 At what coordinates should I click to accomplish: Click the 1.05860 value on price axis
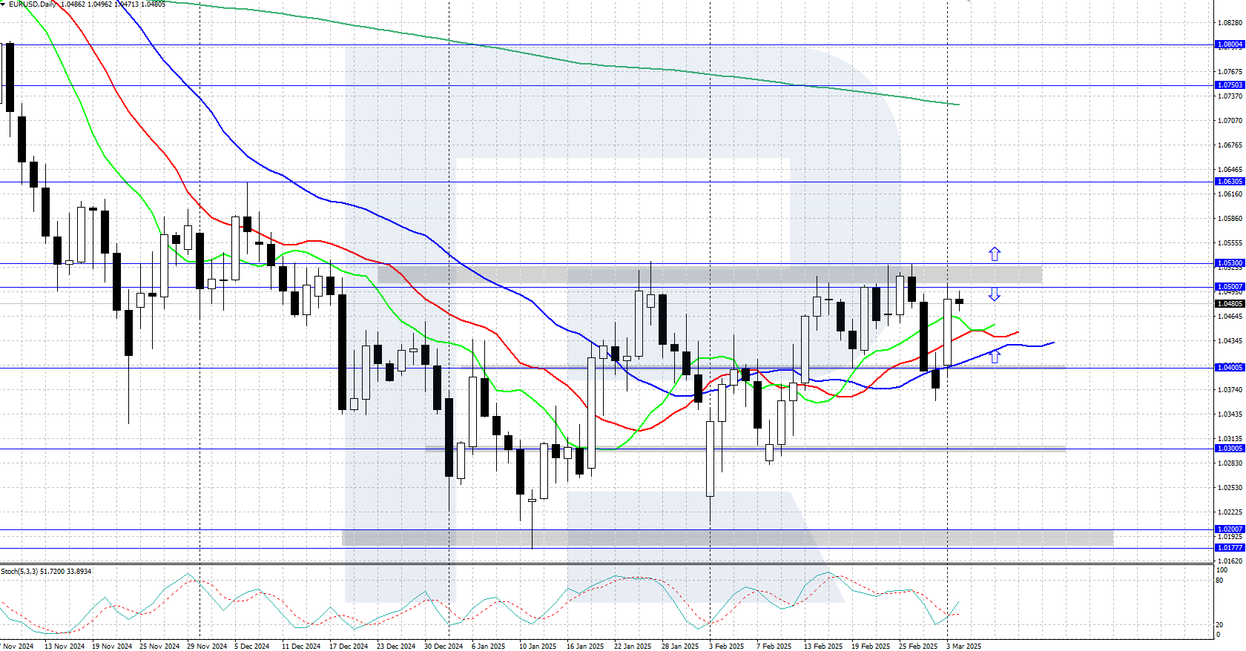[1230, 219]
